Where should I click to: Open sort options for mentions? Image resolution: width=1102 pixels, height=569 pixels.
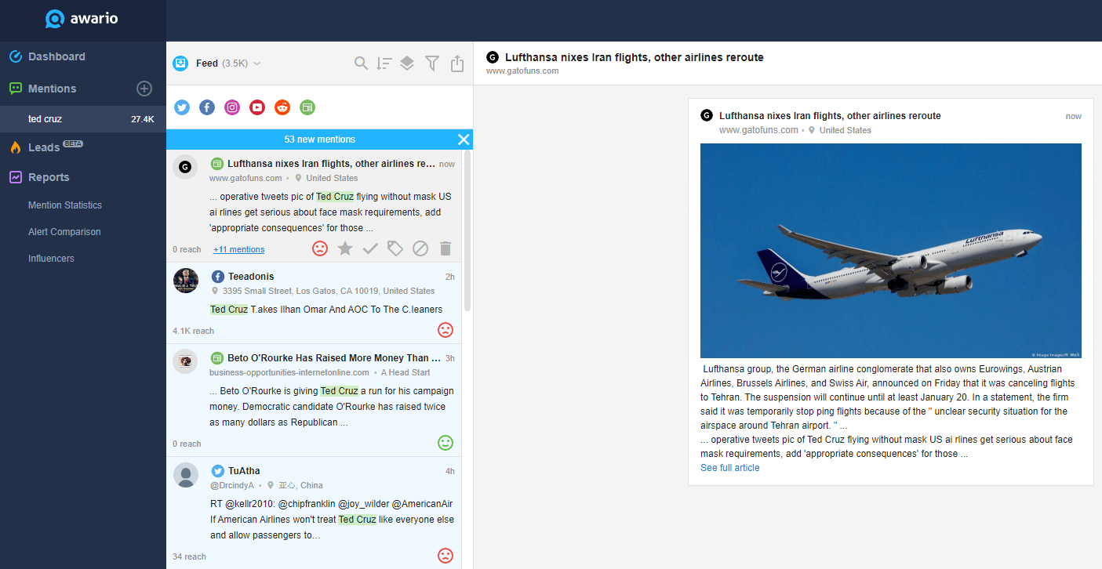[384, 63]
